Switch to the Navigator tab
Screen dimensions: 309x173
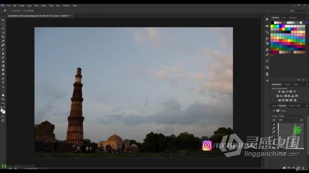293,17
